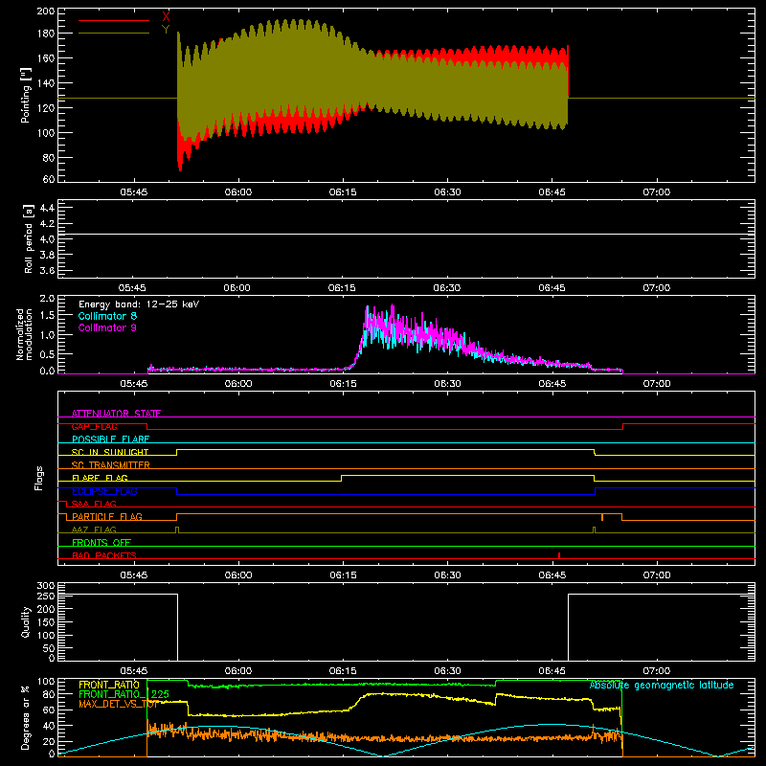Screen dimensions: 766x766
Task: Click the 06:15 tick label under the Pointing plot
Action: (343, 192)
